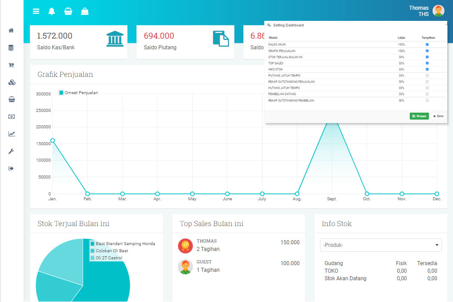Click the document icon on Saldo Piutang card
Screen dimensions: 453x302
221,39
